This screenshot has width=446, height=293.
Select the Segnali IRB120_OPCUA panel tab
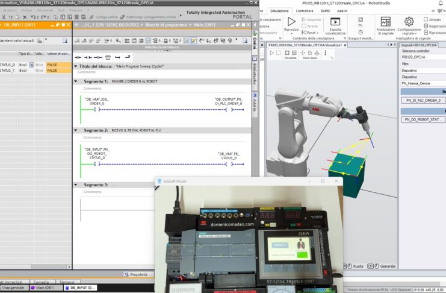point(419,45)
